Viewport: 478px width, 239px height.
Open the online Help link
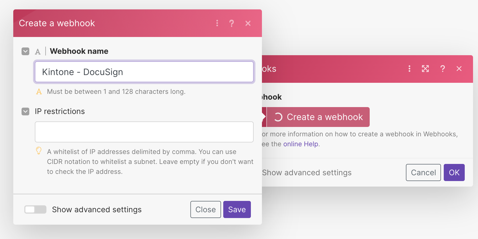point(301,144)
